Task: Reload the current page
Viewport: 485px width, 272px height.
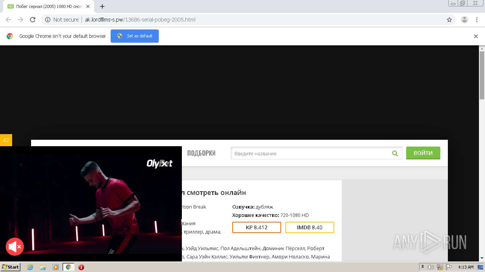Action: [33, 20]
